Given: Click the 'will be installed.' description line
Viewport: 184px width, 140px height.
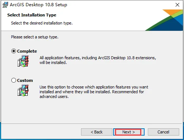Looking at the screenshot, I should coord(53,63).
